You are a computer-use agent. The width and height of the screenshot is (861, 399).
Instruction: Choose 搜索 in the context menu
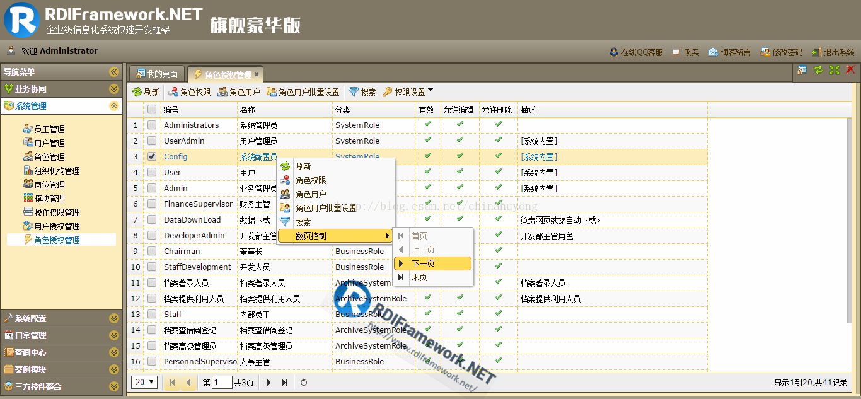[336, 222]
